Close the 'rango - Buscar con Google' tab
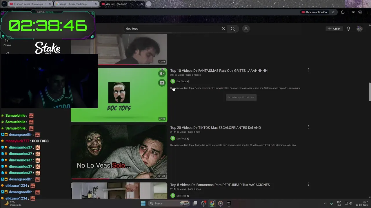 [96, 4]
